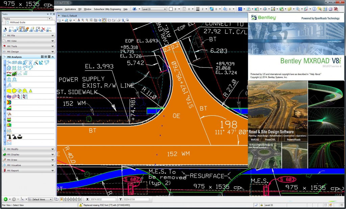
Task: Click the View Previous green arrow
Action: (x=5, y=199)
